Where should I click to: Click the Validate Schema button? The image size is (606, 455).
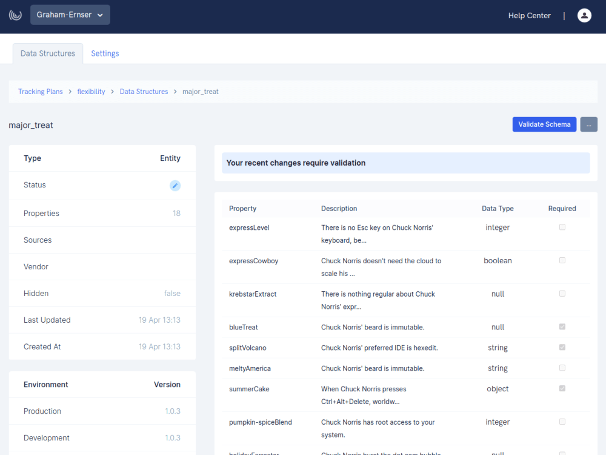pos(544,124)
